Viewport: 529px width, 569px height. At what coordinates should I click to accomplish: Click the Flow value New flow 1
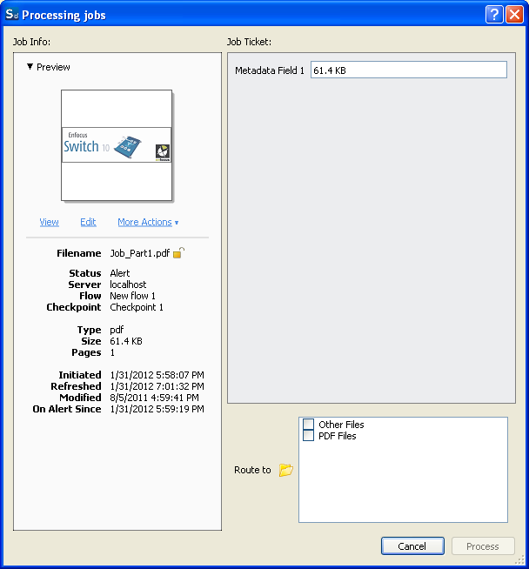(132, 296)
